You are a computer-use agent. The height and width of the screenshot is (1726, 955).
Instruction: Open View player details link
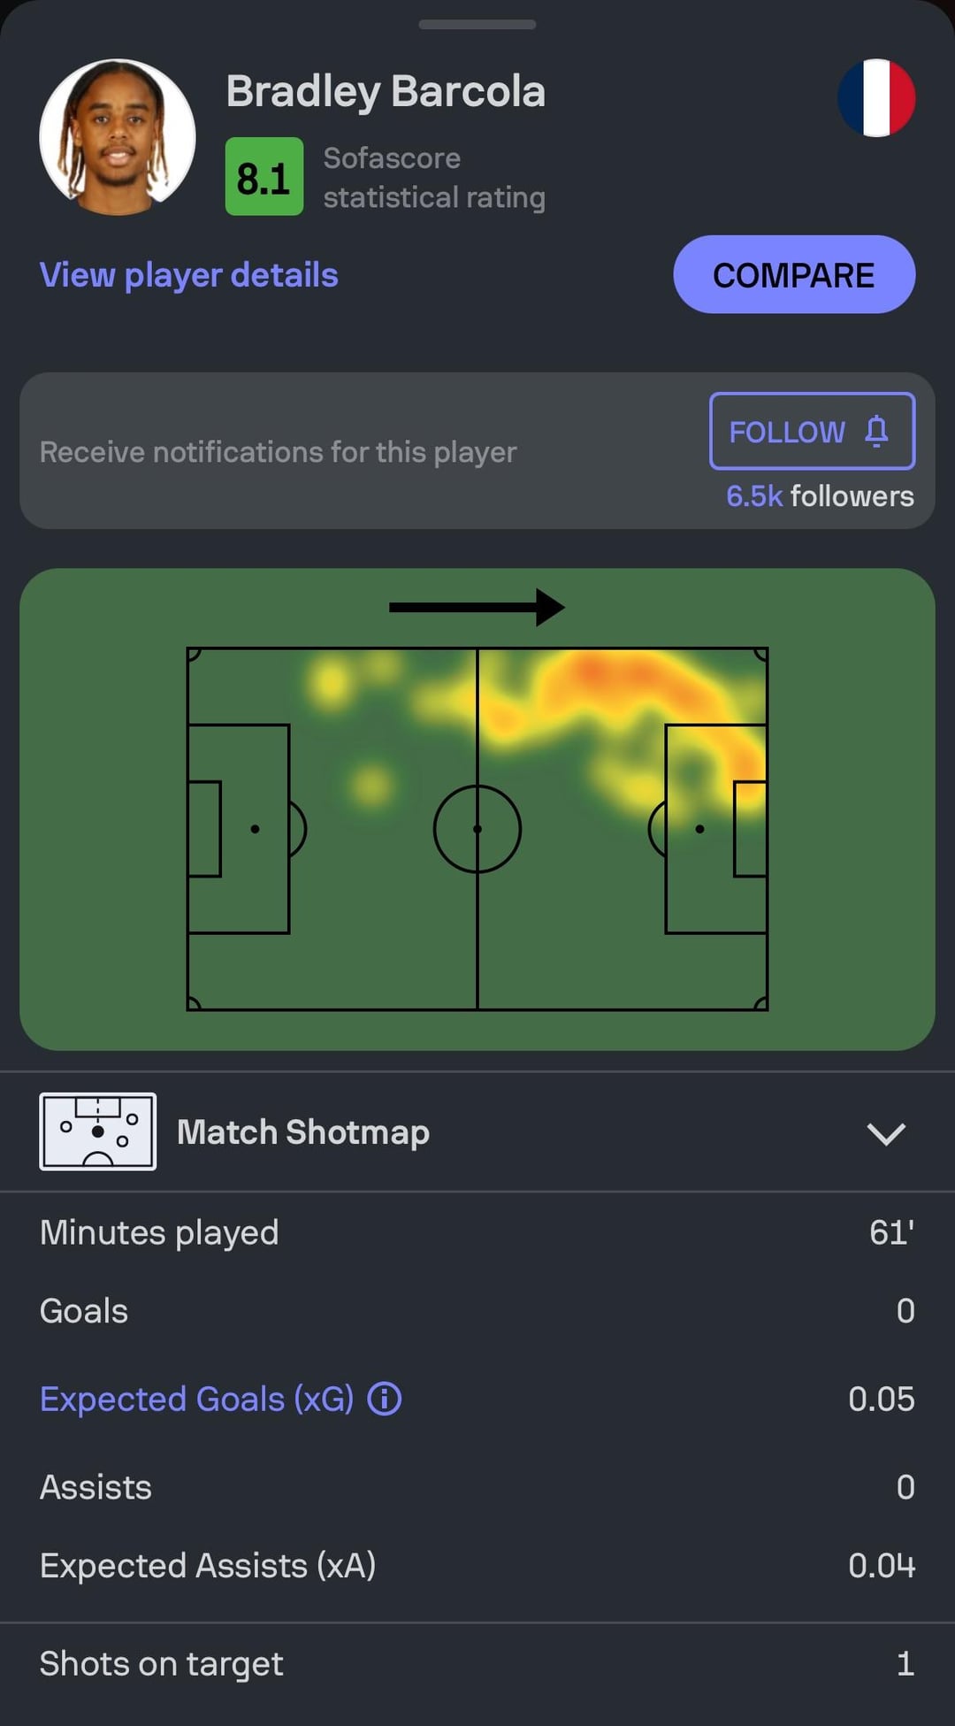[x=188, y=275]
